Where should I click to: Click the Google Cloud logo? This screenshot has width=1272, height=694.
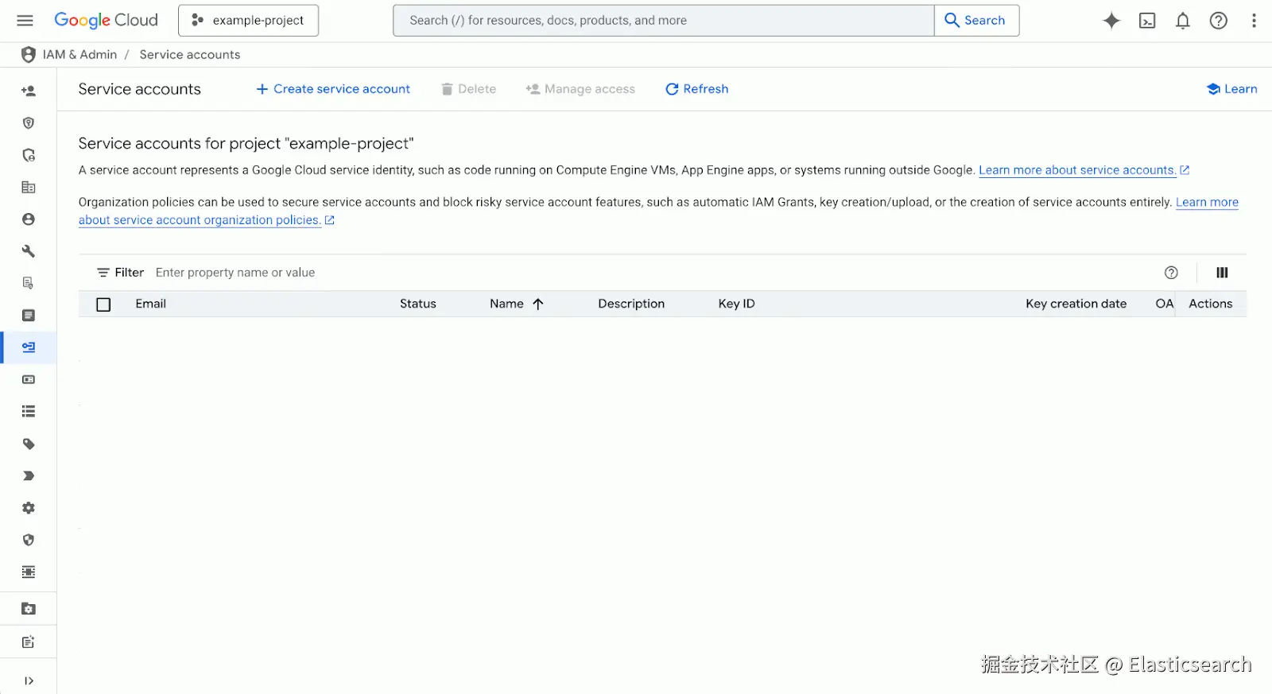[x=106, y=21]
